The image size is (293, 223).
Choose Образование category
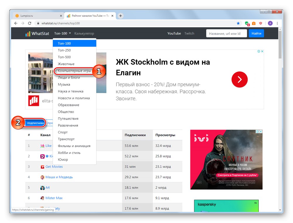(x=74, y=105)
